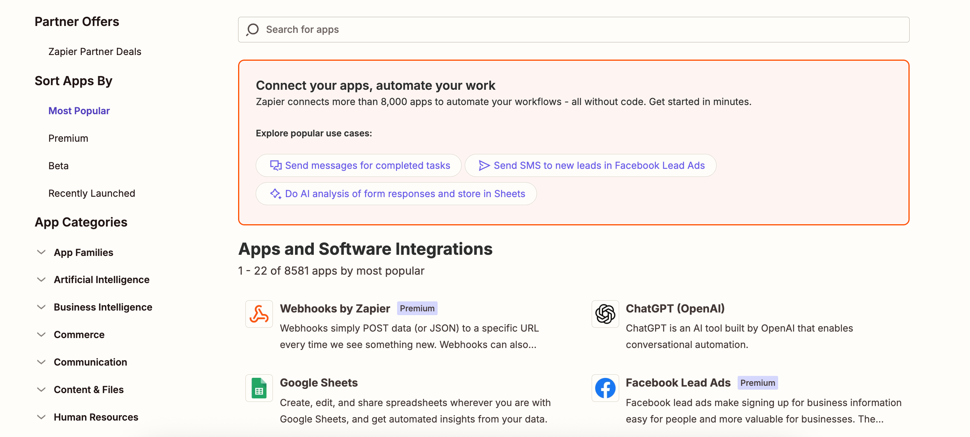Expand the Communication category chevron
The width and height of the screenshot is (970, 437).
click(41, 362)
